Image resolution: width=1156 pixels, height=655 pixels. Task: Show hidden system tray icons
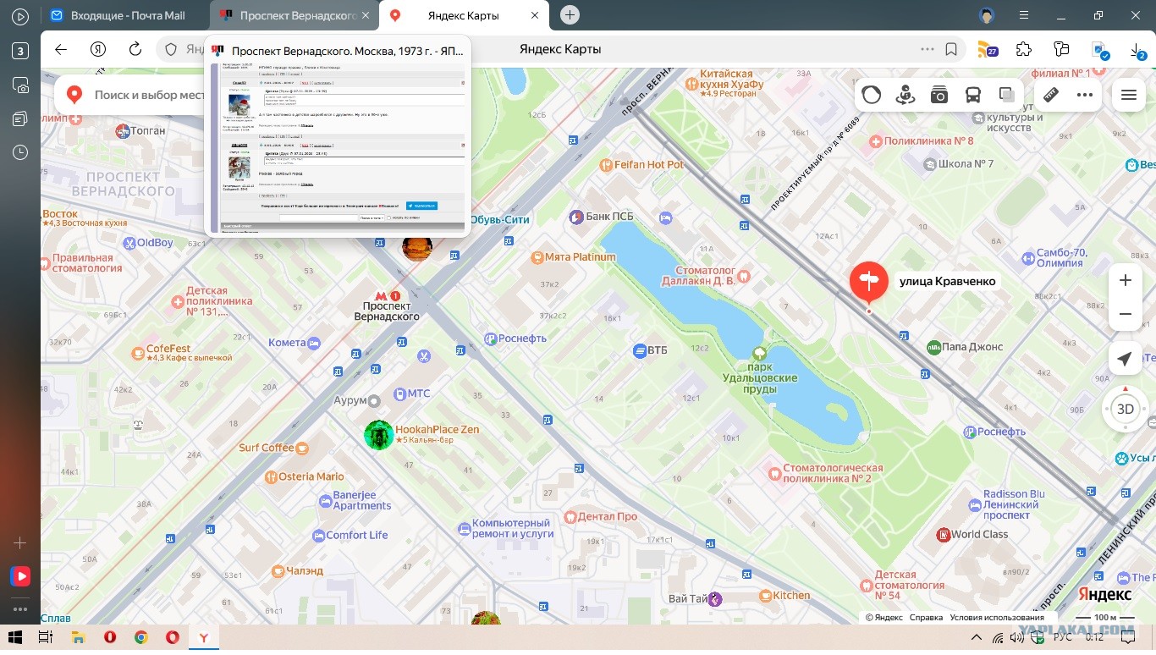coord(976,637)
